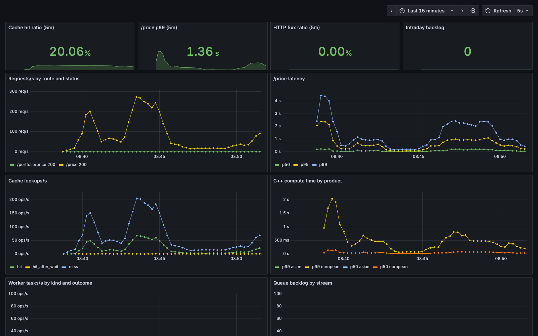This screenshot has height=336, width=538.
Task: Open Requests/s by route and status panel menu
Action: pyautogui.click(x=44, y=79)
